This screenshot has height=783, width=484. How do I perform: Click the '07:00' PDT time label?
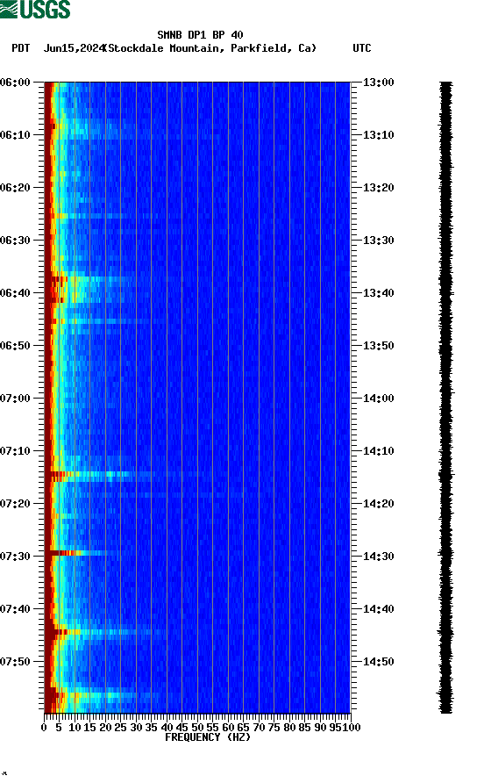coord(15,399)
